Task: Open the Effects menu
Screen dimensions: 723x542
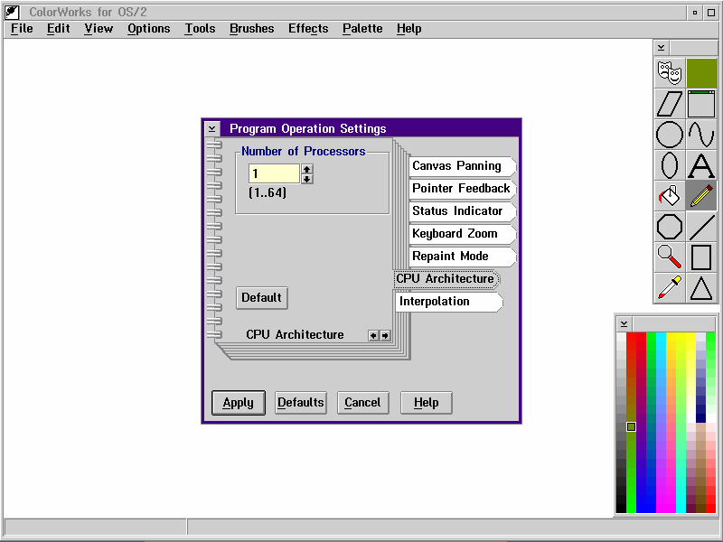Action: (308, 29)
